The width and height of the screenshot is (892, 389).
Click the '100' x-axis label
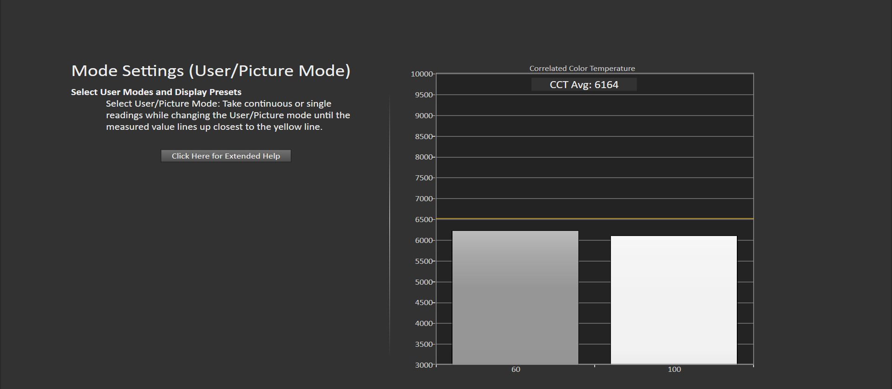click(x=674, y=370)
